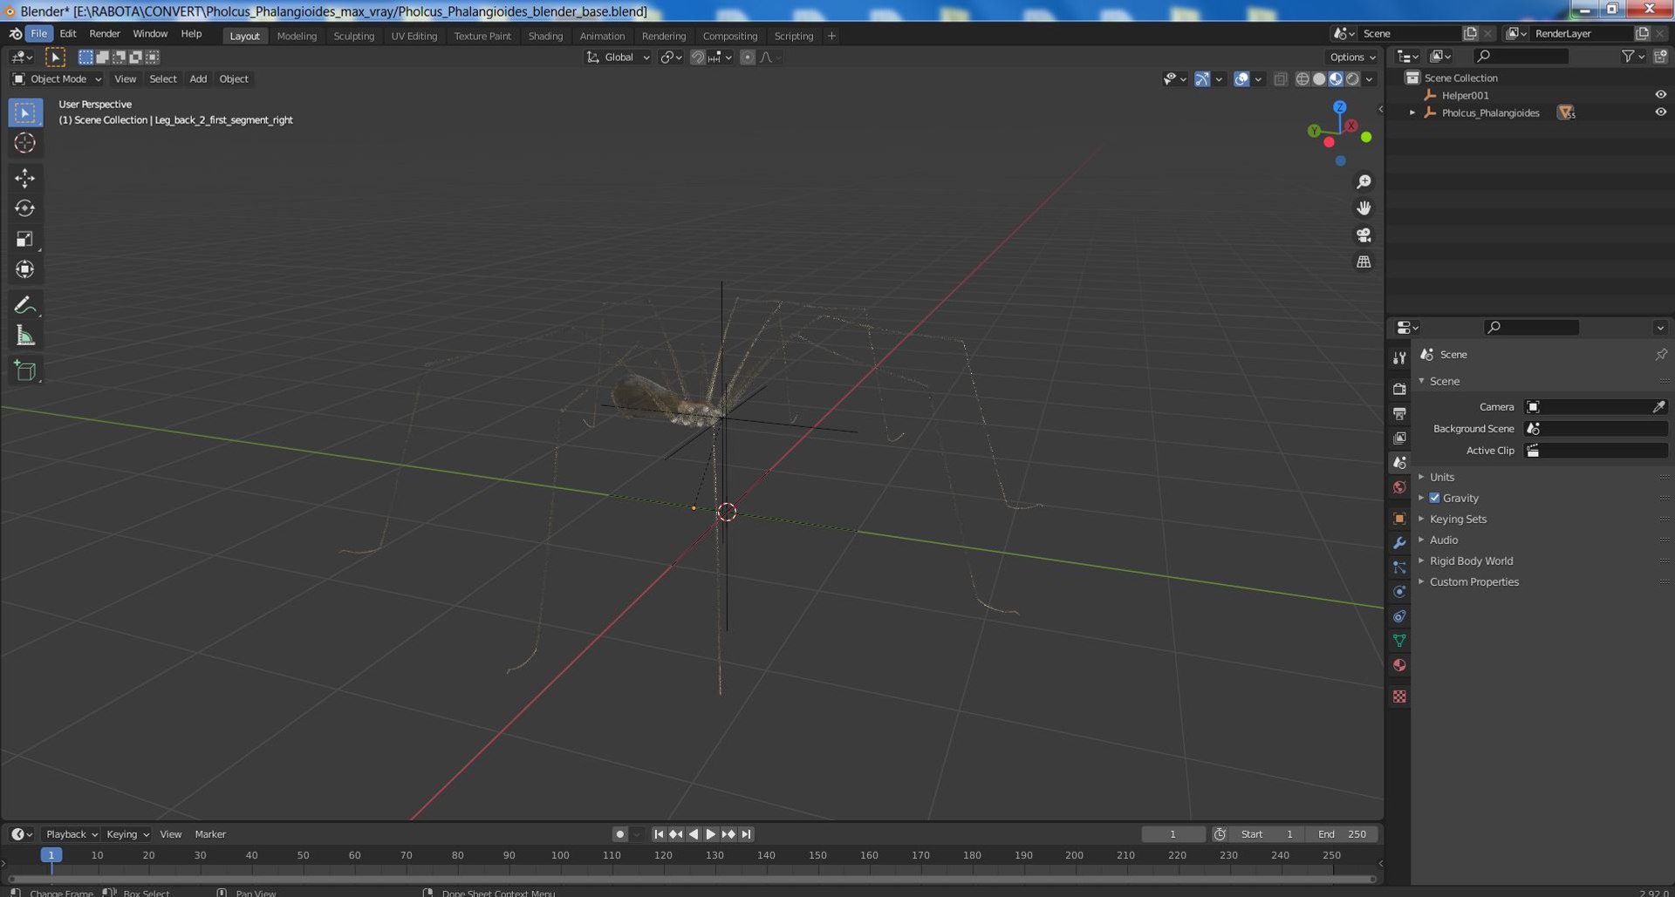Toggle viewport overlays
This screenshot has width=1675, height=897.
(x=1241, y=79)
